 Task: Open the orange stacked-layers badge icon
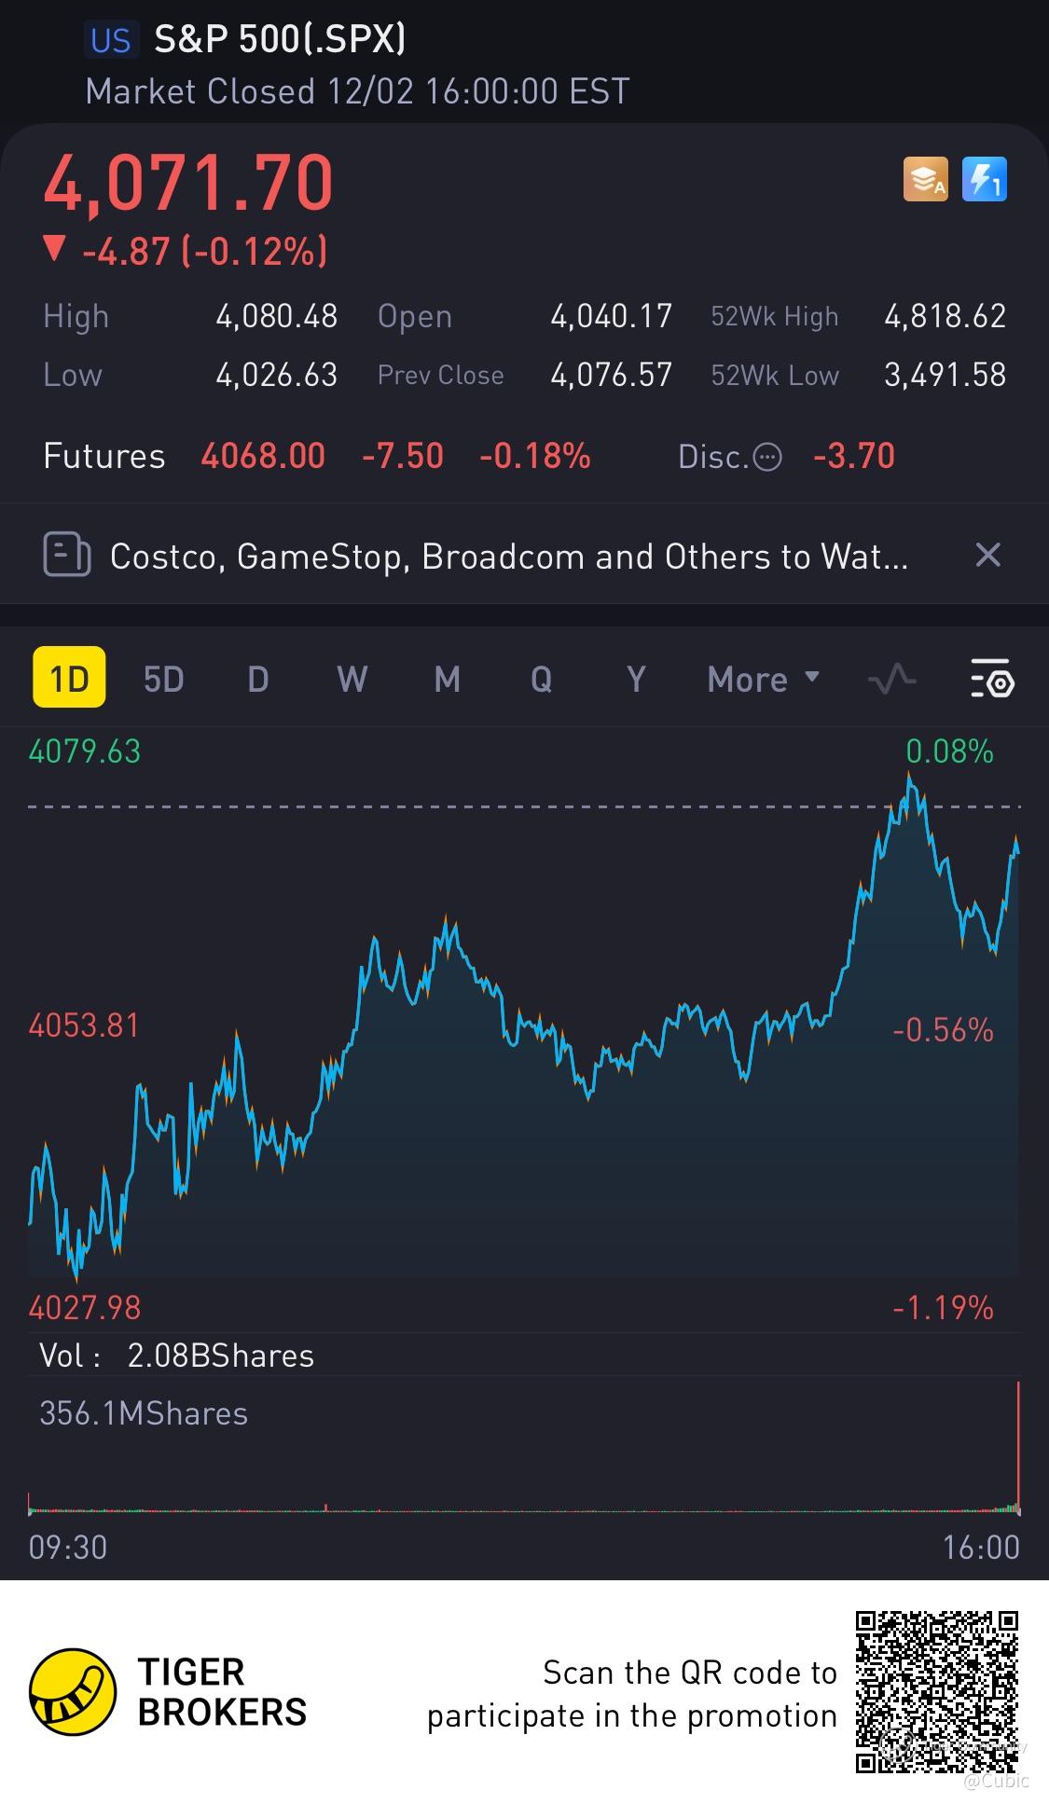click(x=925, y=180)
